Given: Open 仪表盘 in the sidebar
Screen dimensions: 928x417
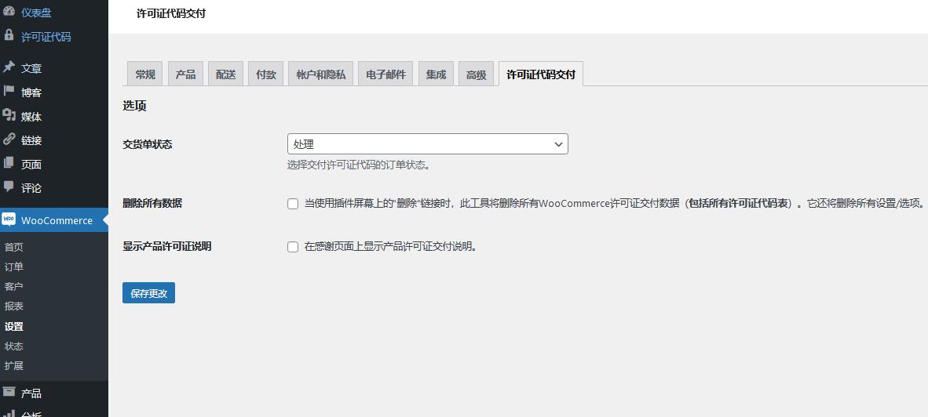Looking at the screenshot, I should [x=36, y=13].
